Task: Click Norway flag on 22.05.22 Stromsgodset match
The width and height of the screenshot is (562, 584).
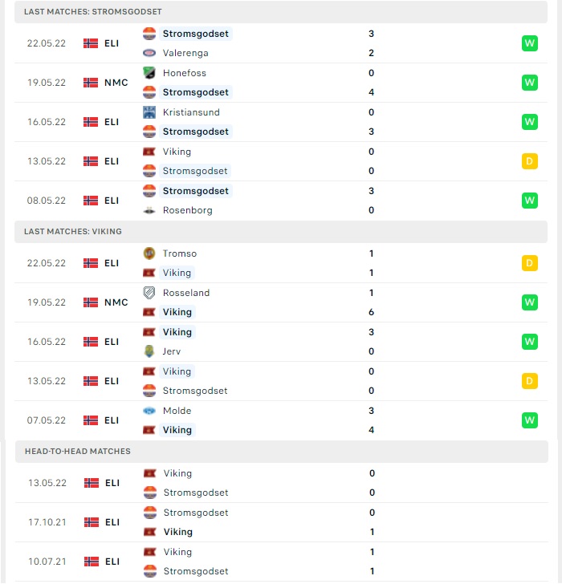Action: click(91, 43)
